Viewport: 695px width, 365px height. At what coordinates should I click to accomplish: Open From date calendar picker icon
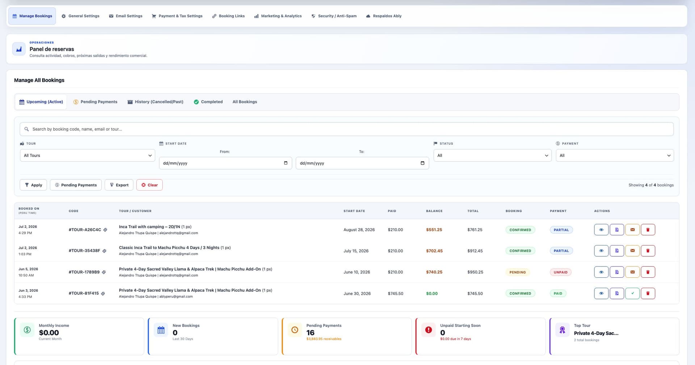[x=286, y=163]
